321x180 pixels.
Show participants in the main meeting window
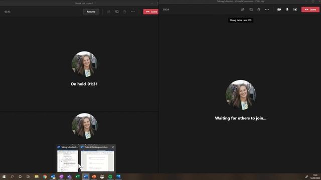coord(243,9)
